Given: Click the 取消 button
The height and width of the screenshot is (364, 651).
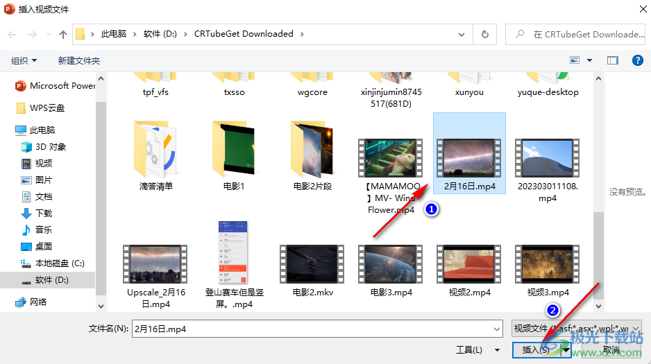Looking at the screenshot, I should [x=611, y=350].
